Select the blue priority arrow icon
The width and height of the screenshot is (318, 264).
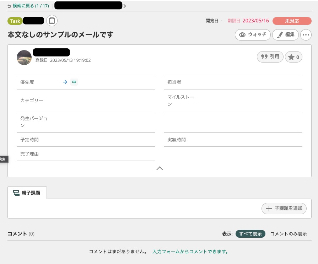[65, 82]
